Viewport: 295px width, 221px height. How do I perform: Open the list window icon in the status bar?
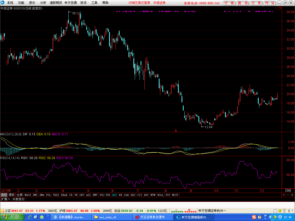275,211
